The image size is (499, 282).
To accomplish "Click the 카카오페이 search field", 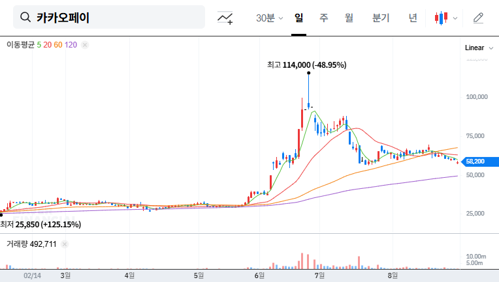I will pos(109,17).
